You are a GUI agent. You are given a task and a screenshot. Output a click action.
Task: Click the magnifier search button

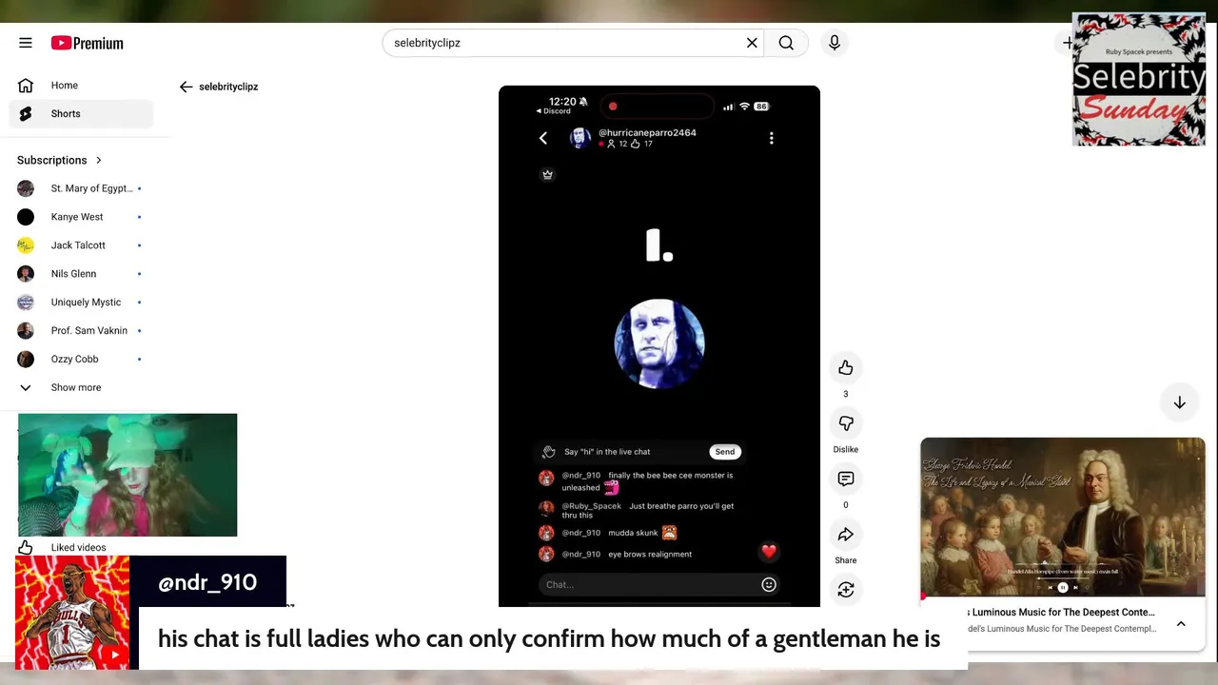pyautogui.click(x=786, y=43)
